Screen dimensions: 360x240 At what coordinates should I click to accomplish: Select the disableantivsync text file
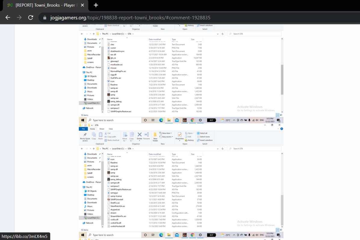[116, 51]
